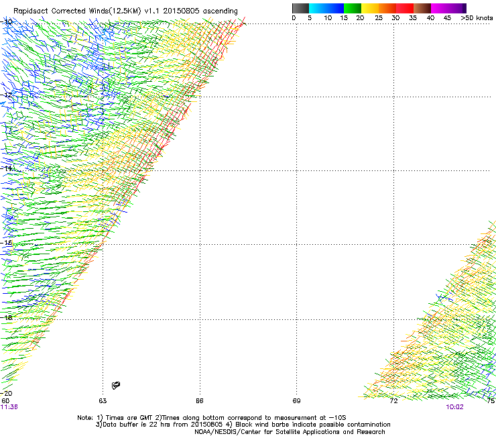Click the "69" longitude axis label
Screen dimensions: 496x436
pos(296,401)
